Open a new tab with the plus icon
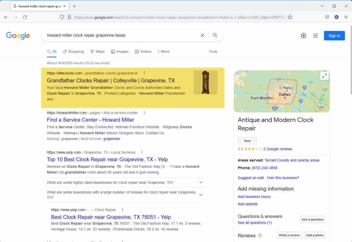Viewport: 352px width, 242px height. [x=74, y=6]
